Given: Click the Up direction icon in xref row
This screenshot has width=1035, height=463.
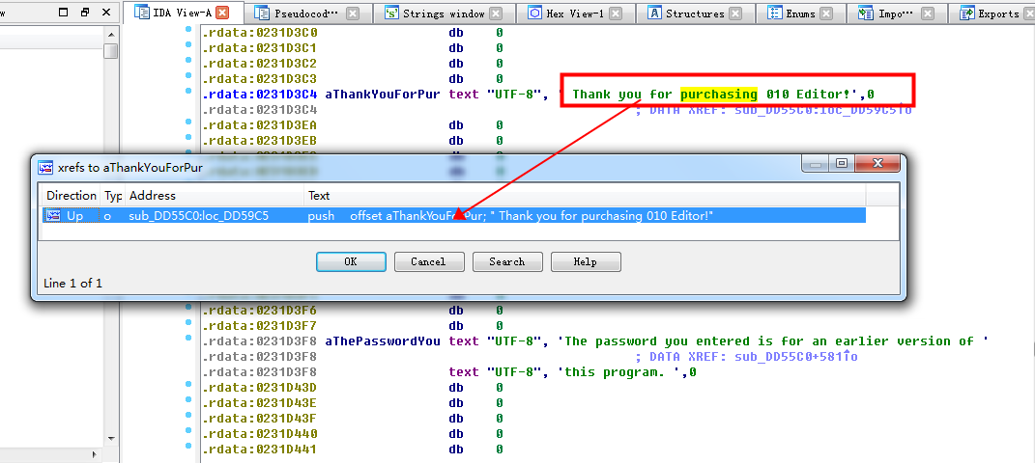Looking at the screenshot, I should click(x=53, y=215).
